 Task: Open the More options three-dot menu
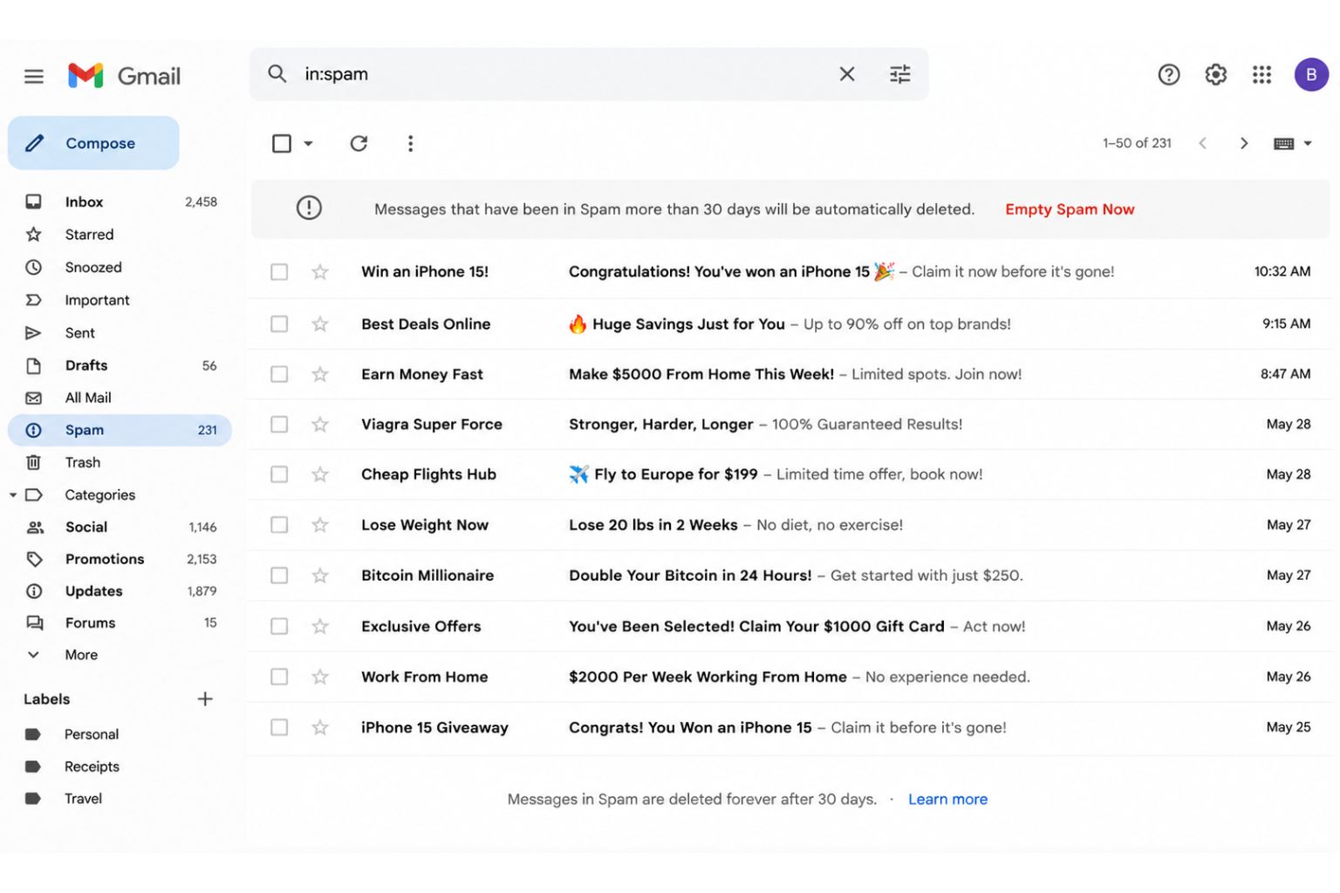(x=410, y=143)
